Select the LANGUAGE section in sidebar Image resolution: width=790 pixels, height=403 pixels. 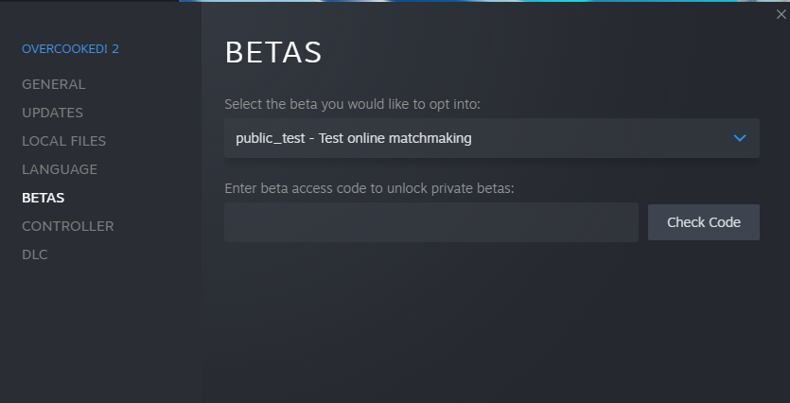click(60, 169)
